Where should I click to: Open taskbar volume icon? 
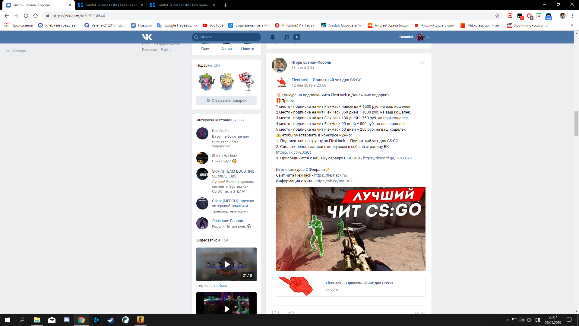522,320
